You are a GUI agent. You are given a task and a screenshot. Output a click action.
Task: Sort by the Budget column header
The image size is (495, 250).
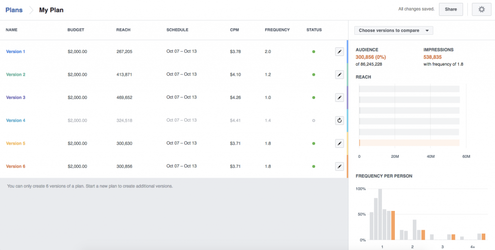76,30
